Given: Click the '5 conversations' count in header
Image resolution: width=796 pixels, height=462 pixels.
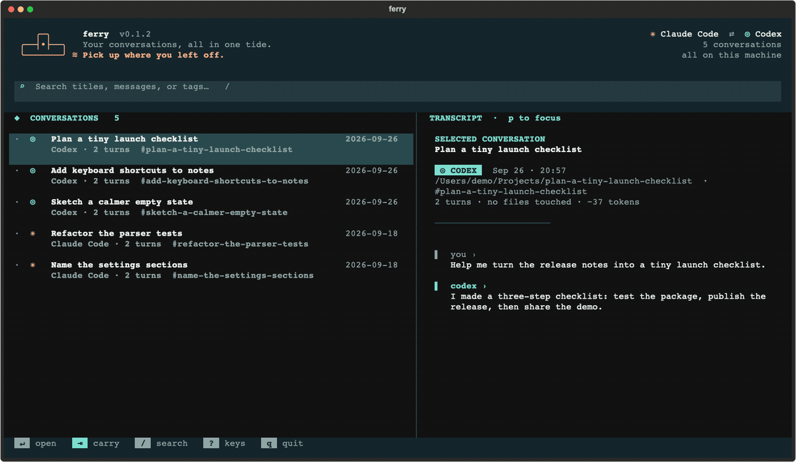Looking at the screenshot, I should pos(742,45).
